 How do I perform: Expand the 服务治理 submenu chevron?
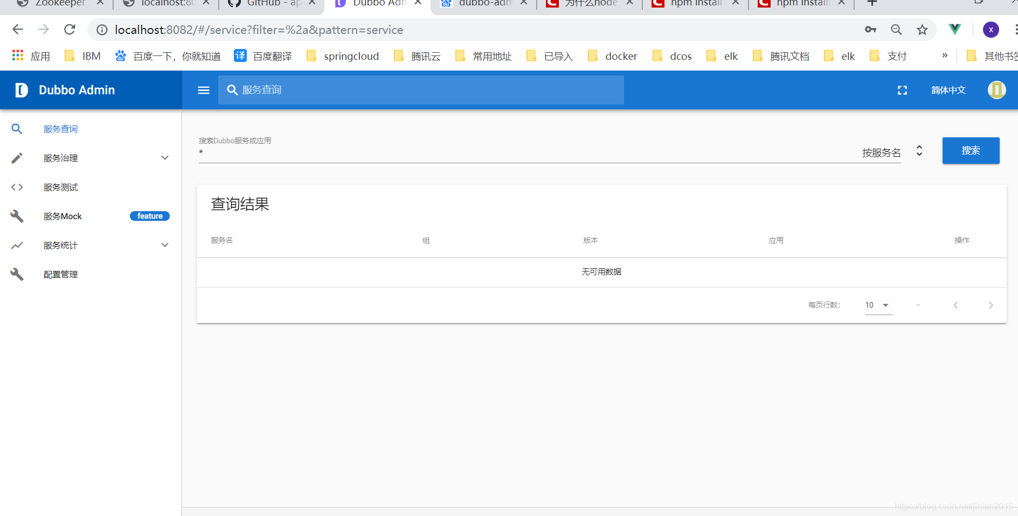pyautogui.click(x=165, y=158)
